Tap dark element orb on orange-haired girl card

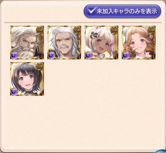coord(126,55)
